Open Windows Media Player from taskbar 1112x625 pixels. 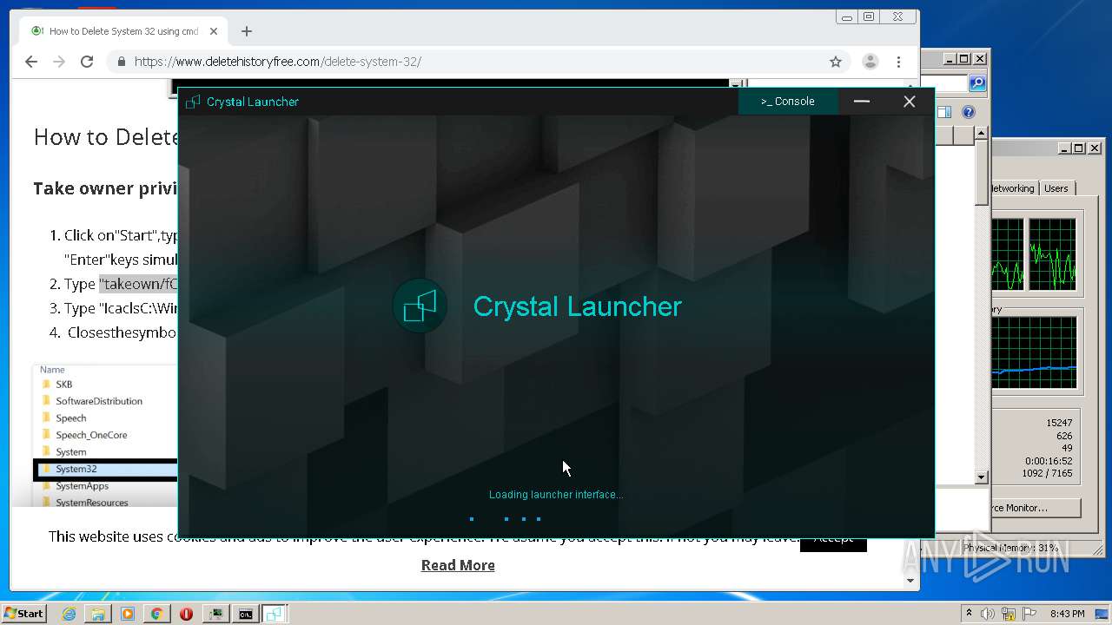point(128,614)
